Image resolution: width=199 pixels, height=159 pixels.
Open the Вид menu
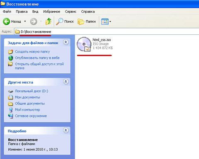pyautogui.click(x=35, y=12)
